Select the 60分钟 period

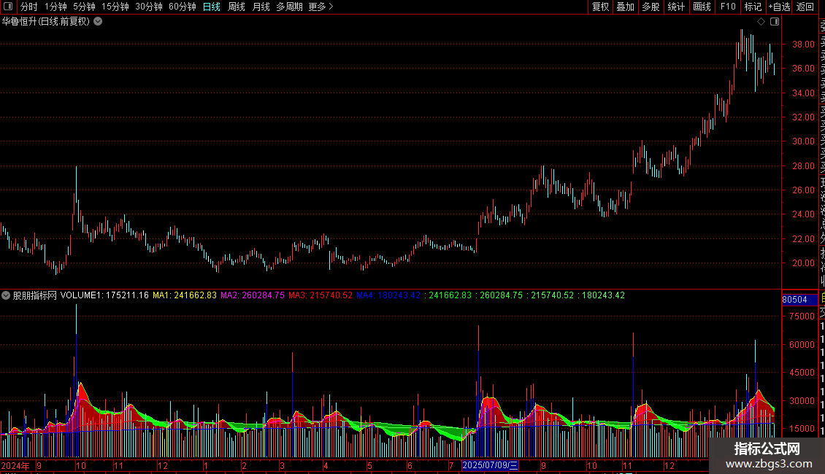pos(182,7)
